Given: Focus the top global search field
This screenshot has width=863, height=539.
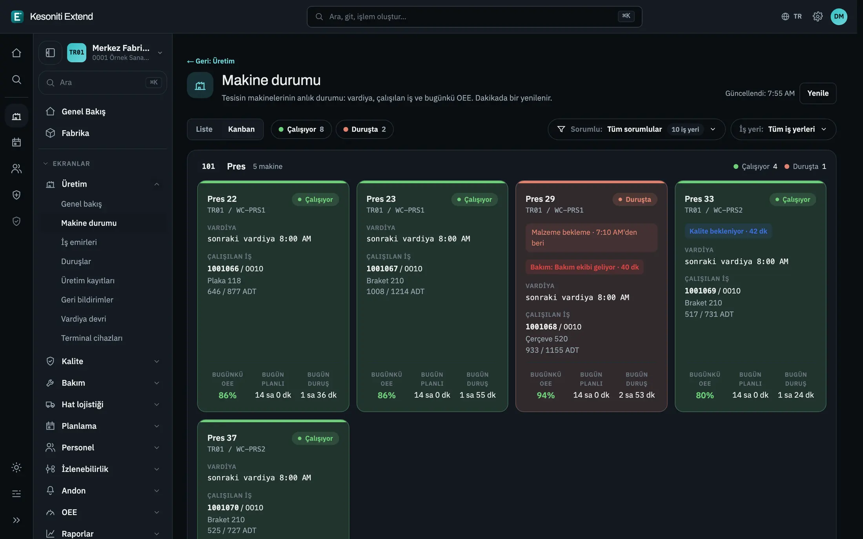Looking at the screenshot, I should point(474,16).
